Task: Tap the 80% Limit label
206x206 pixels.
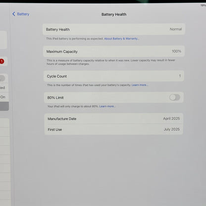Action: 55,98
